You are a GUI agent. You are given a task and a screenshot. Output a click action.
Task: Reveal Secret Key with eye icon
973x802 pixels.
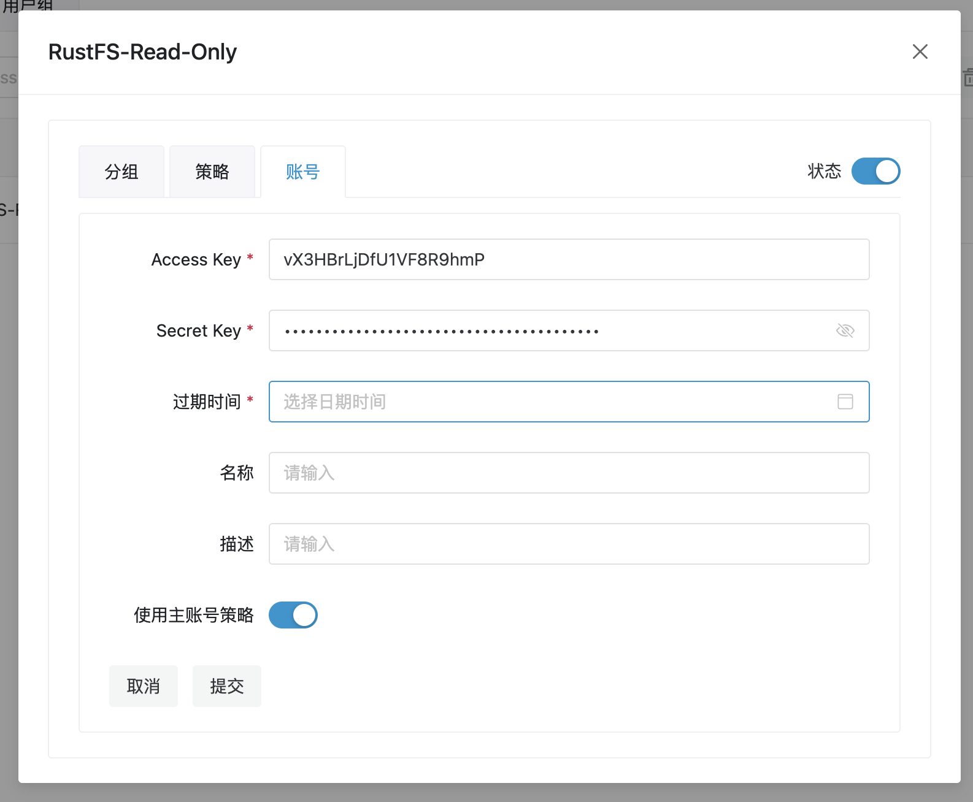[845, 330]
